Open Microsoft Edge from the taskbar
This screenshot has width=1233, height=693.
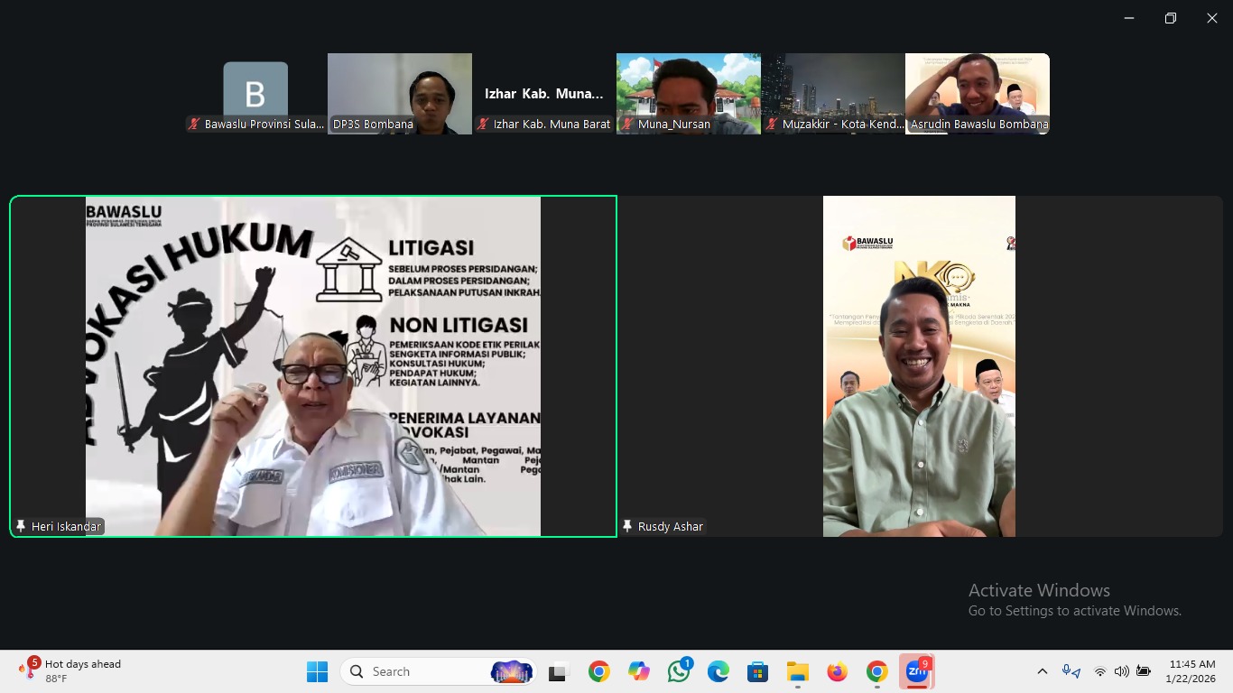pyautogui.click(x=718, y=671)
